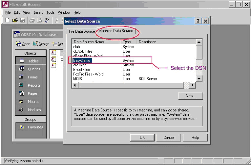The image size is (251, 165).
Task: Click the Save floppy disk toolbar icon
Action: coord(23,20)
